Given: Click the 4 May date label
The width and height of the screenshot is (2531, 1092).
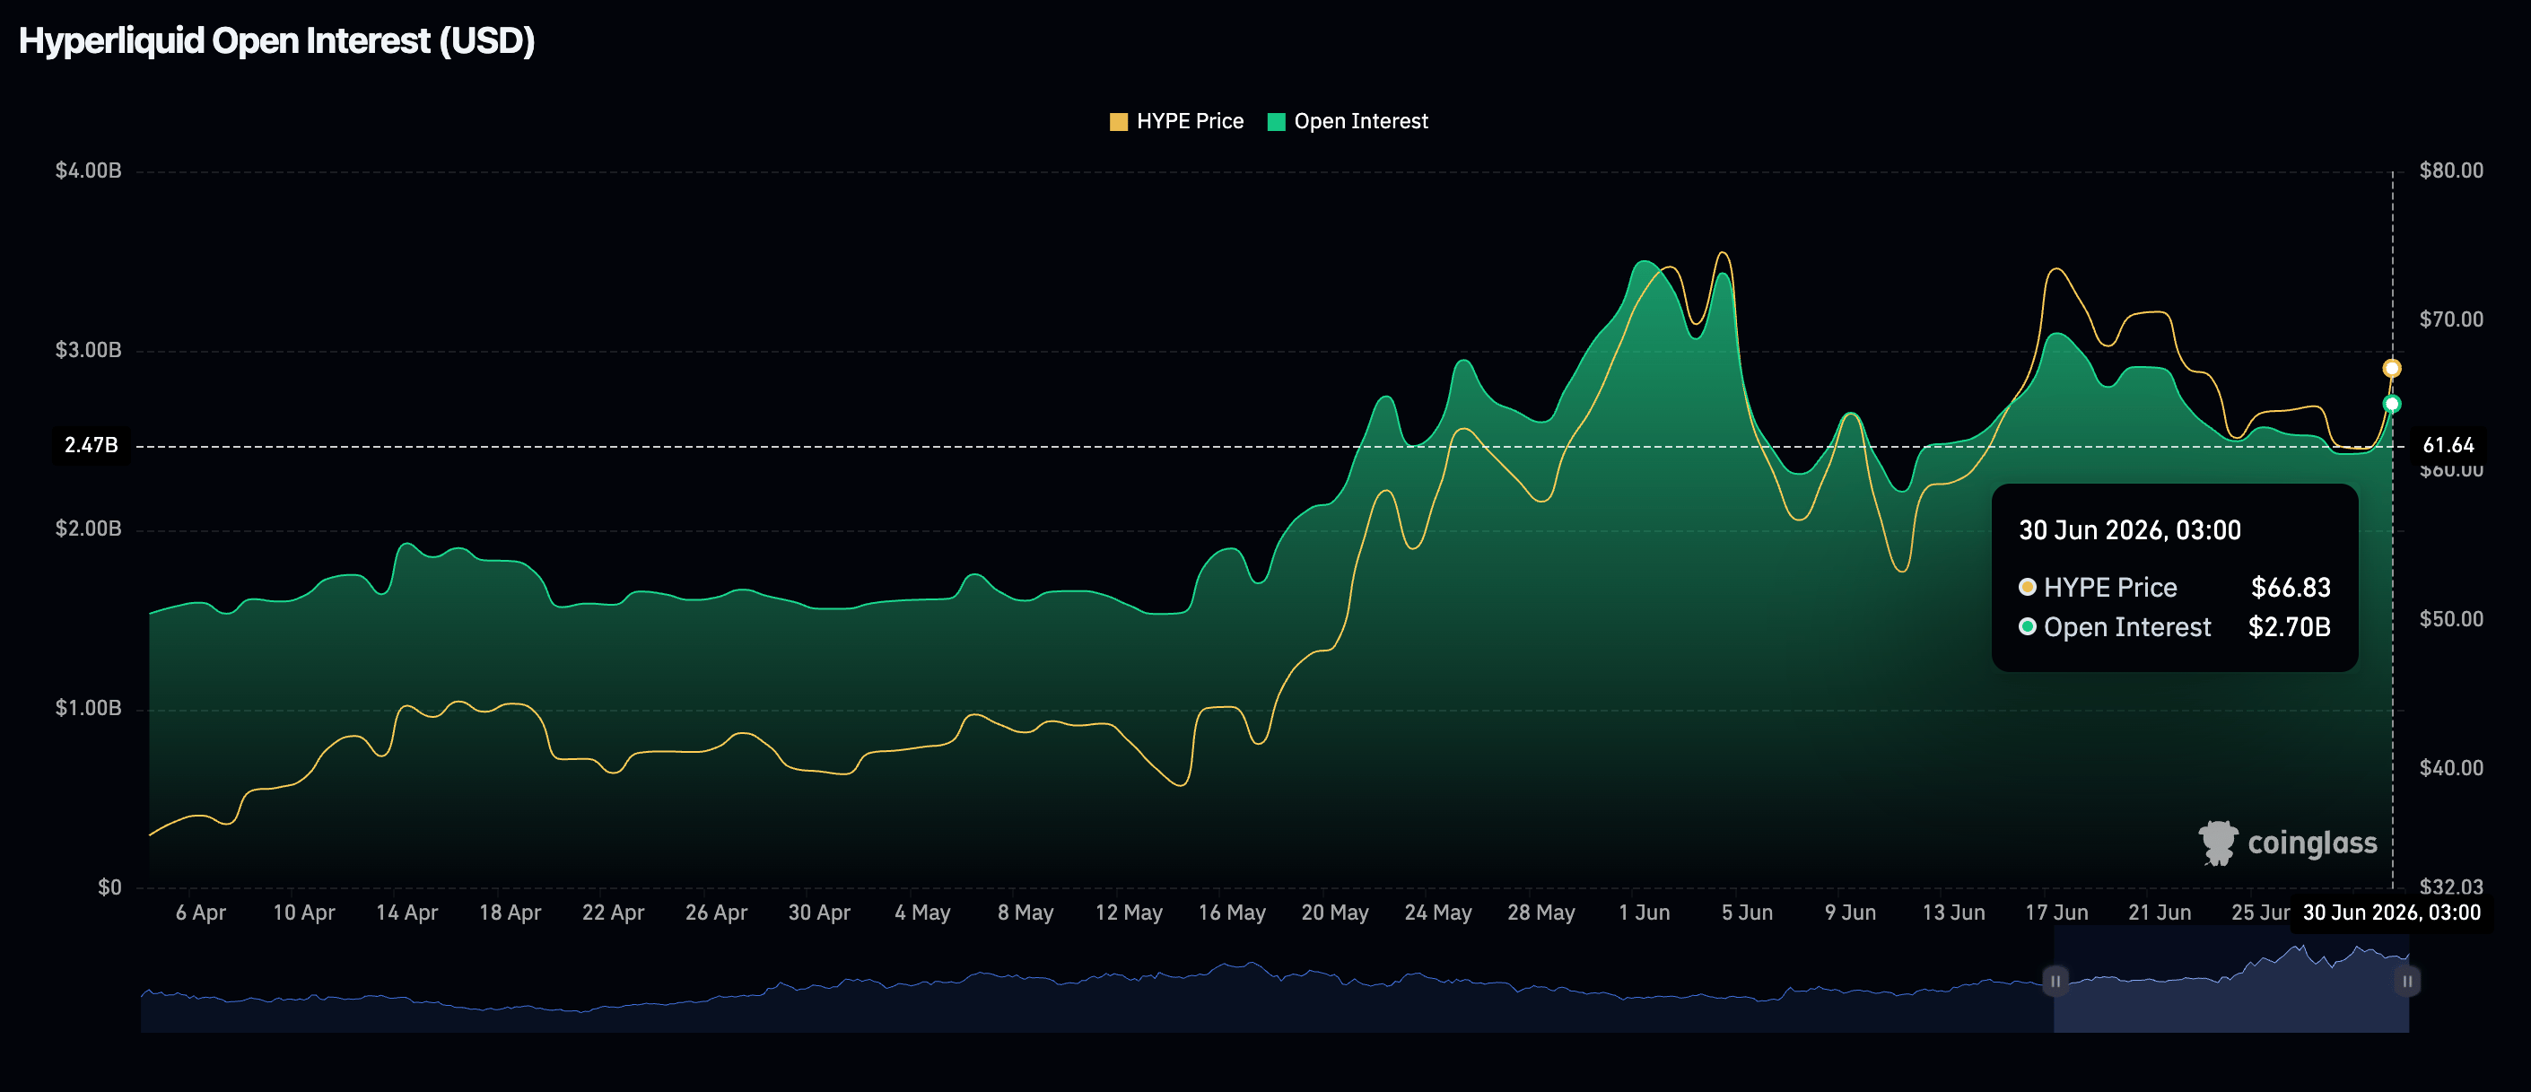Looking at the screenshot, I should point(922,913).
